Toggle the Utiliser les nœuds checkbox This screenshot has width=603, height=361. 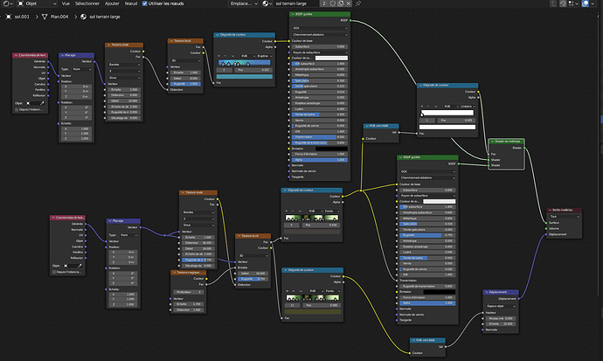pos(144,3)
